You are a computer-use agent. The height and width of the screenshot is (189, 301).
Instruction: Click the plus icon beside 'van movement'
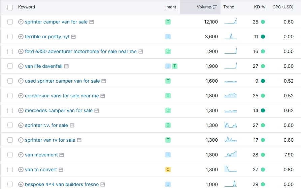[21, 155]
